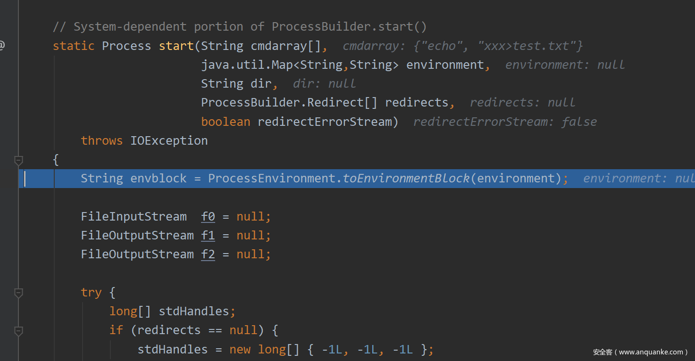The height and width of the screenshot is (361, 695).
Task: Collapse the start method body fold marker
Action: tap(18, 161)
